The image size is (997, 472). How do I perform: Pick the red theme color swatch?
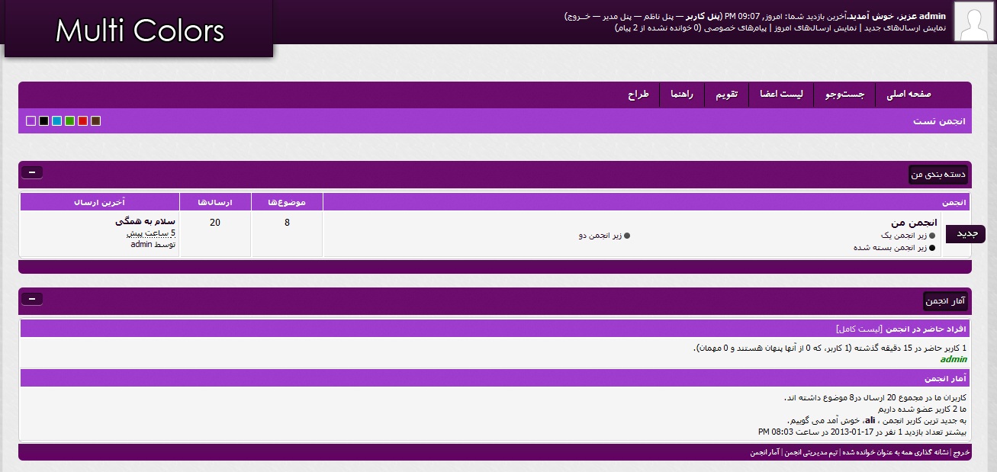click(x=82, y=121)
